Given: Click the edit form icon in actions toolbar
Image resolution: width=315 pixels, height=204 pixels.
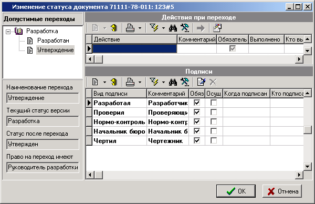Looking at the screenshot, I should (217, 28).
